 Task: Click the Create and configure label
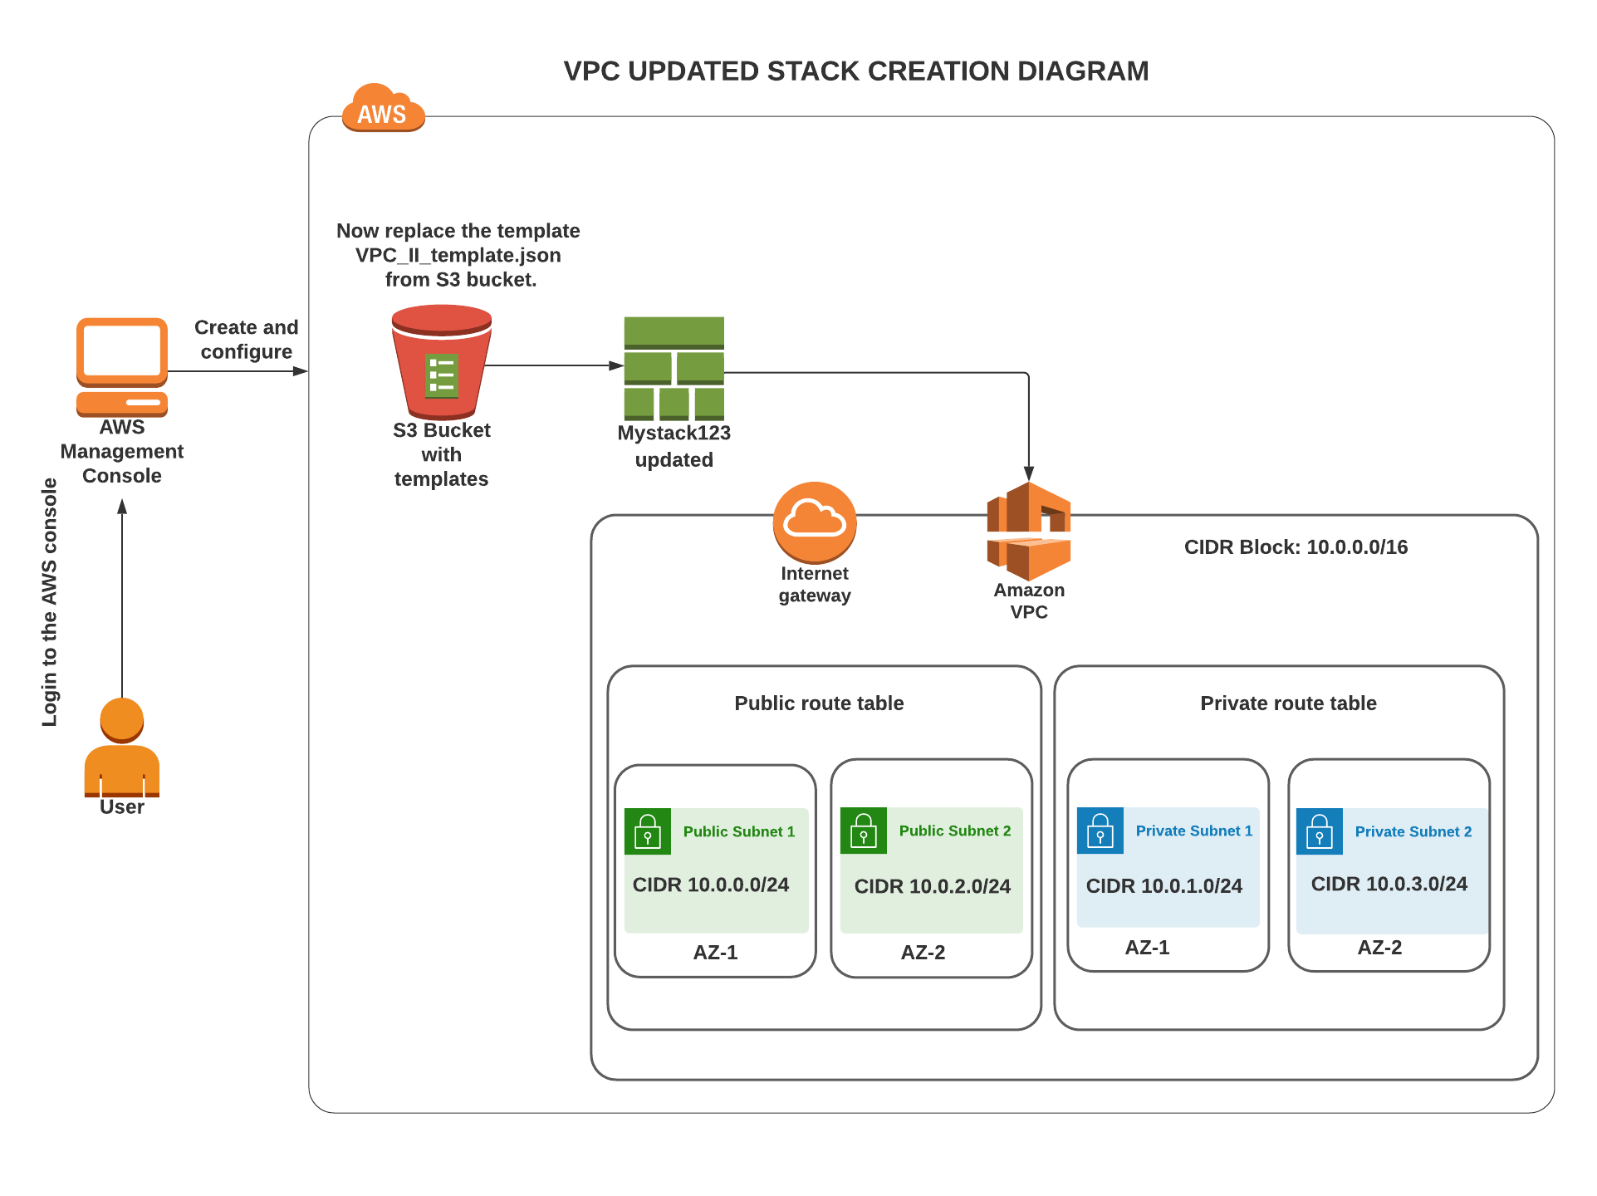(246, 340)
